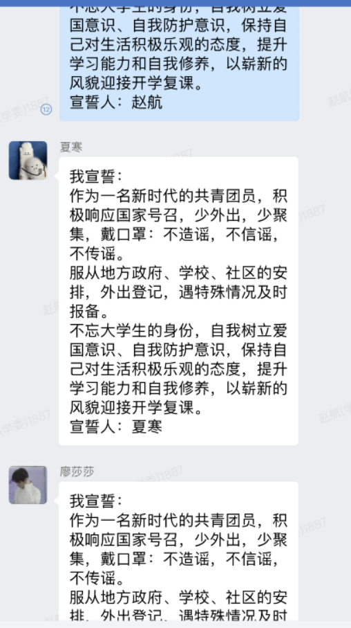The image size is (351, 628).
Task: Select the sender name 廖莎莎
Action: point(77,472)
